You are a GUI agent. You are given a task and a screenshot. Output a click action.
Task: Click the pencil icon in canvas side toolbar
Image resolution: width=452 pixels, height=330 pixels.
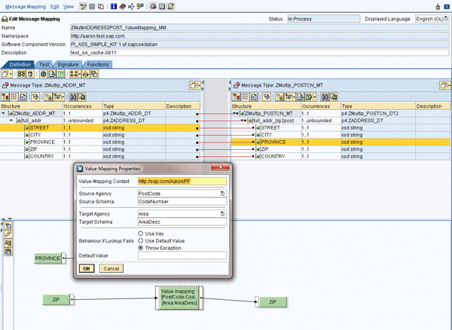[x=8, y=234]
